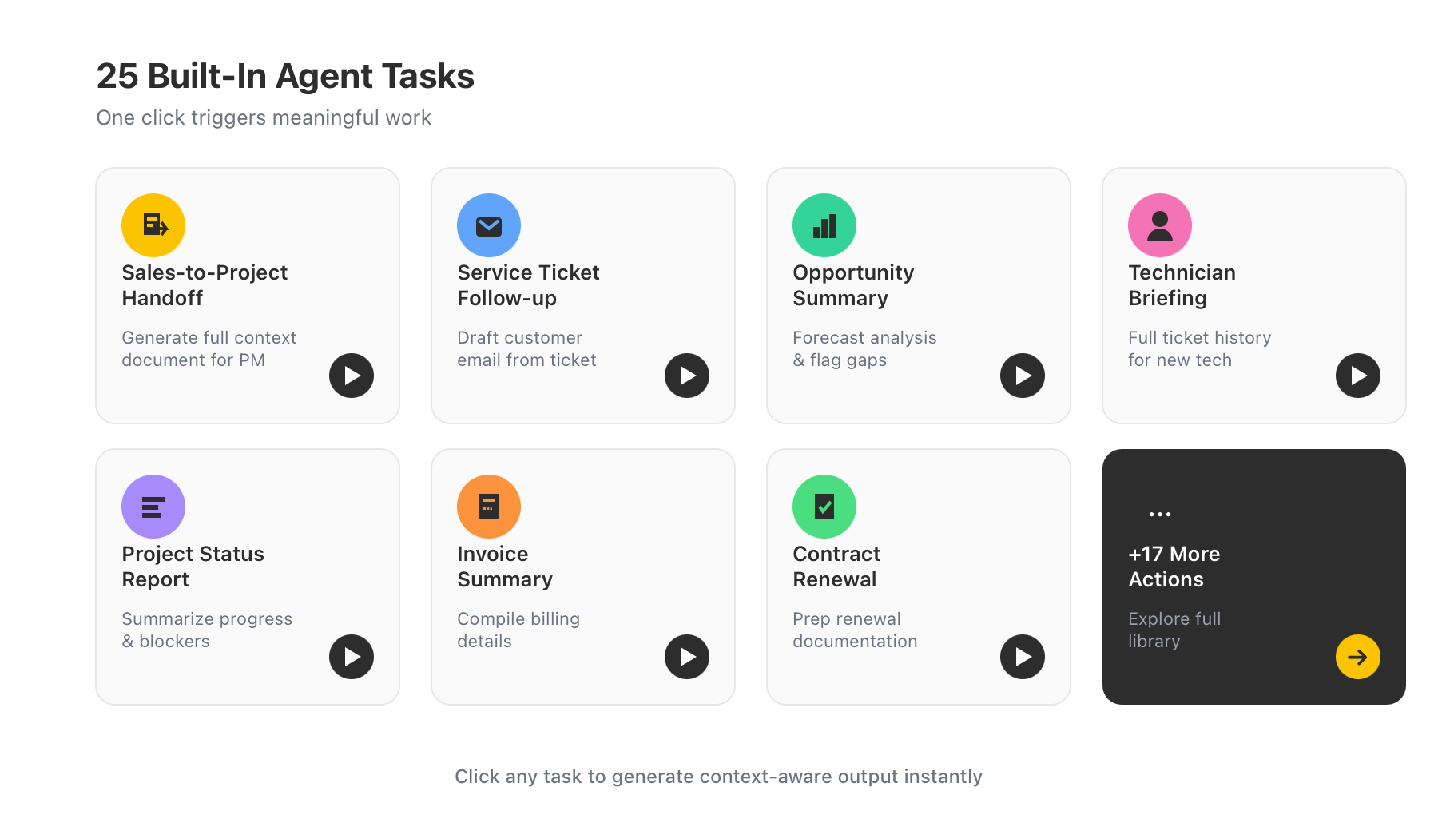Image resolution: width=1438 pixels, height=831 pixels.
Task: Start the Project Status Report generation
Action: [x=352, y=656]
